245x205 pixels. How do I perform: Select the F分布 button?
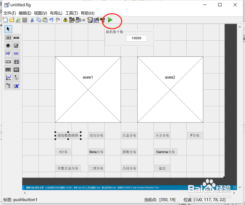click(x=195, y=135)
